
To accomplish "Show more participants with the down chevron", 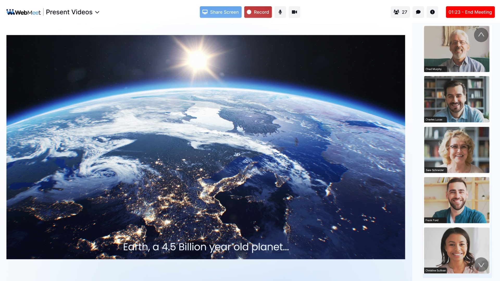I will 481,265.
